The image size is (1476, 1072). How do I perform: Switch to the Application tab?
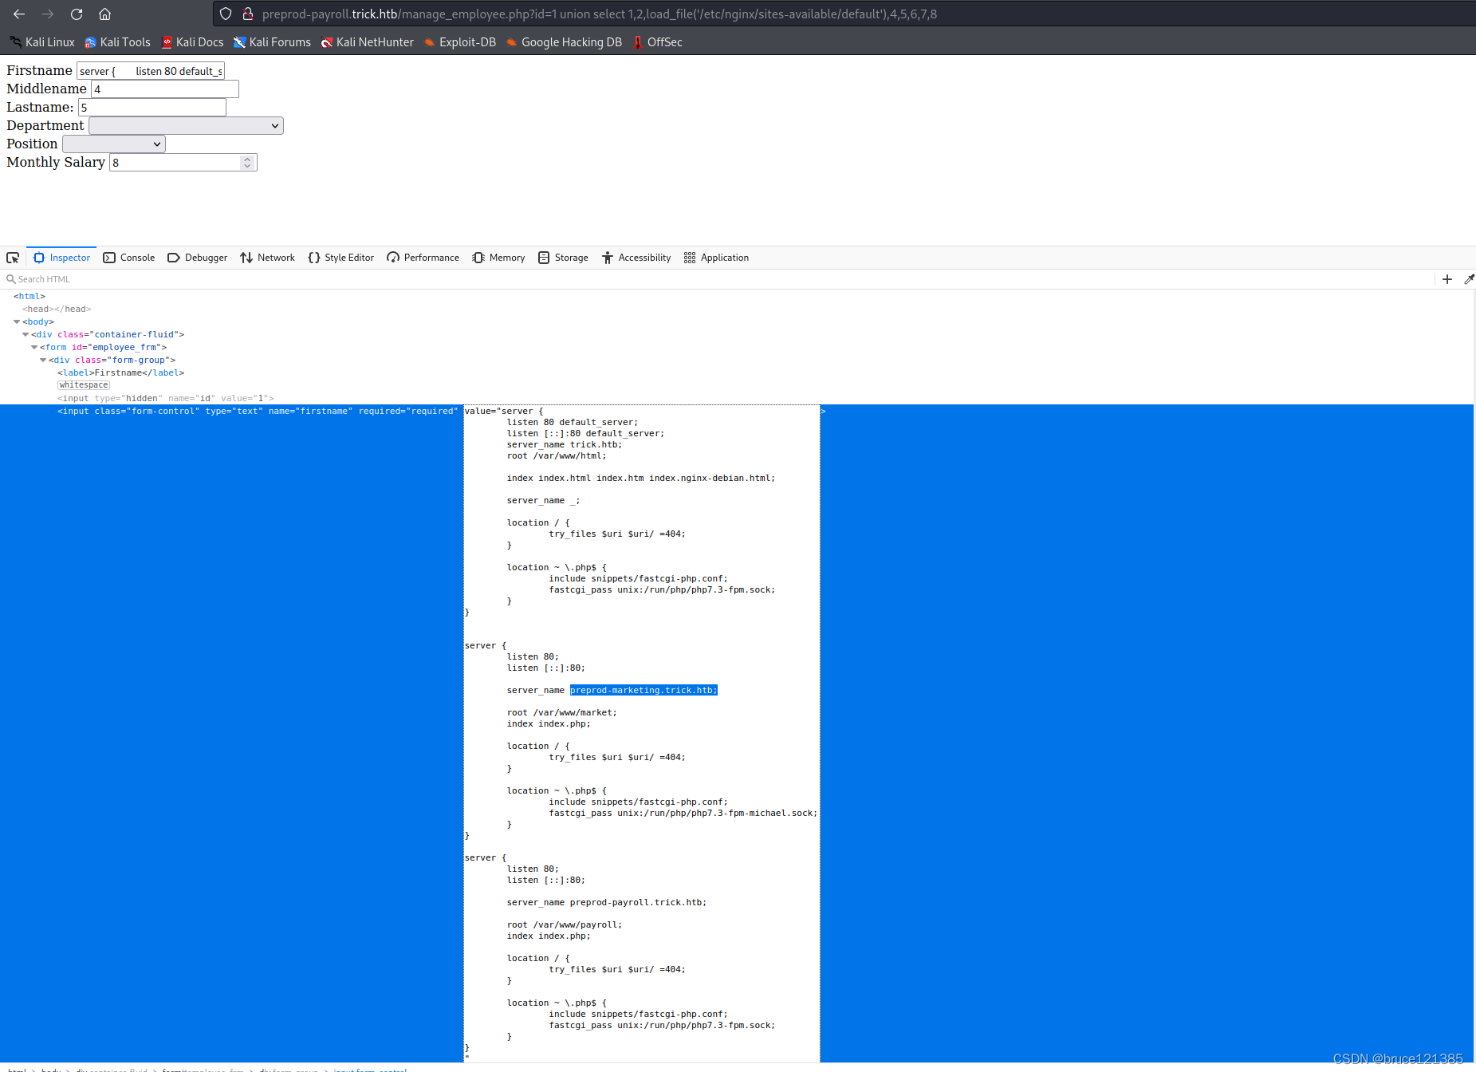click(x=716, y=258)
